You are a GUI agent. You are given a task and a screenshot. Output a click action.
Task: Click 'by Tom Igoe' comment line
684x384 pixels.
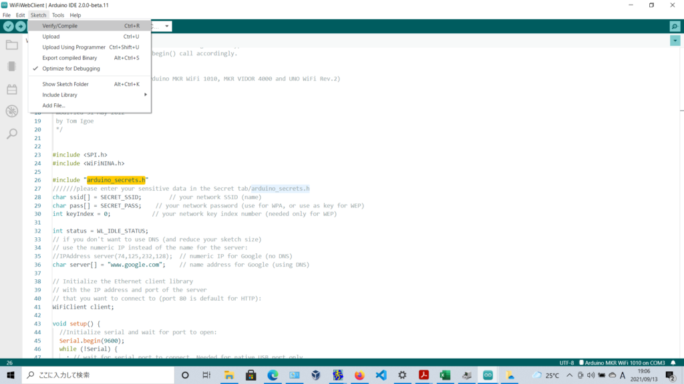pos(75,121)
